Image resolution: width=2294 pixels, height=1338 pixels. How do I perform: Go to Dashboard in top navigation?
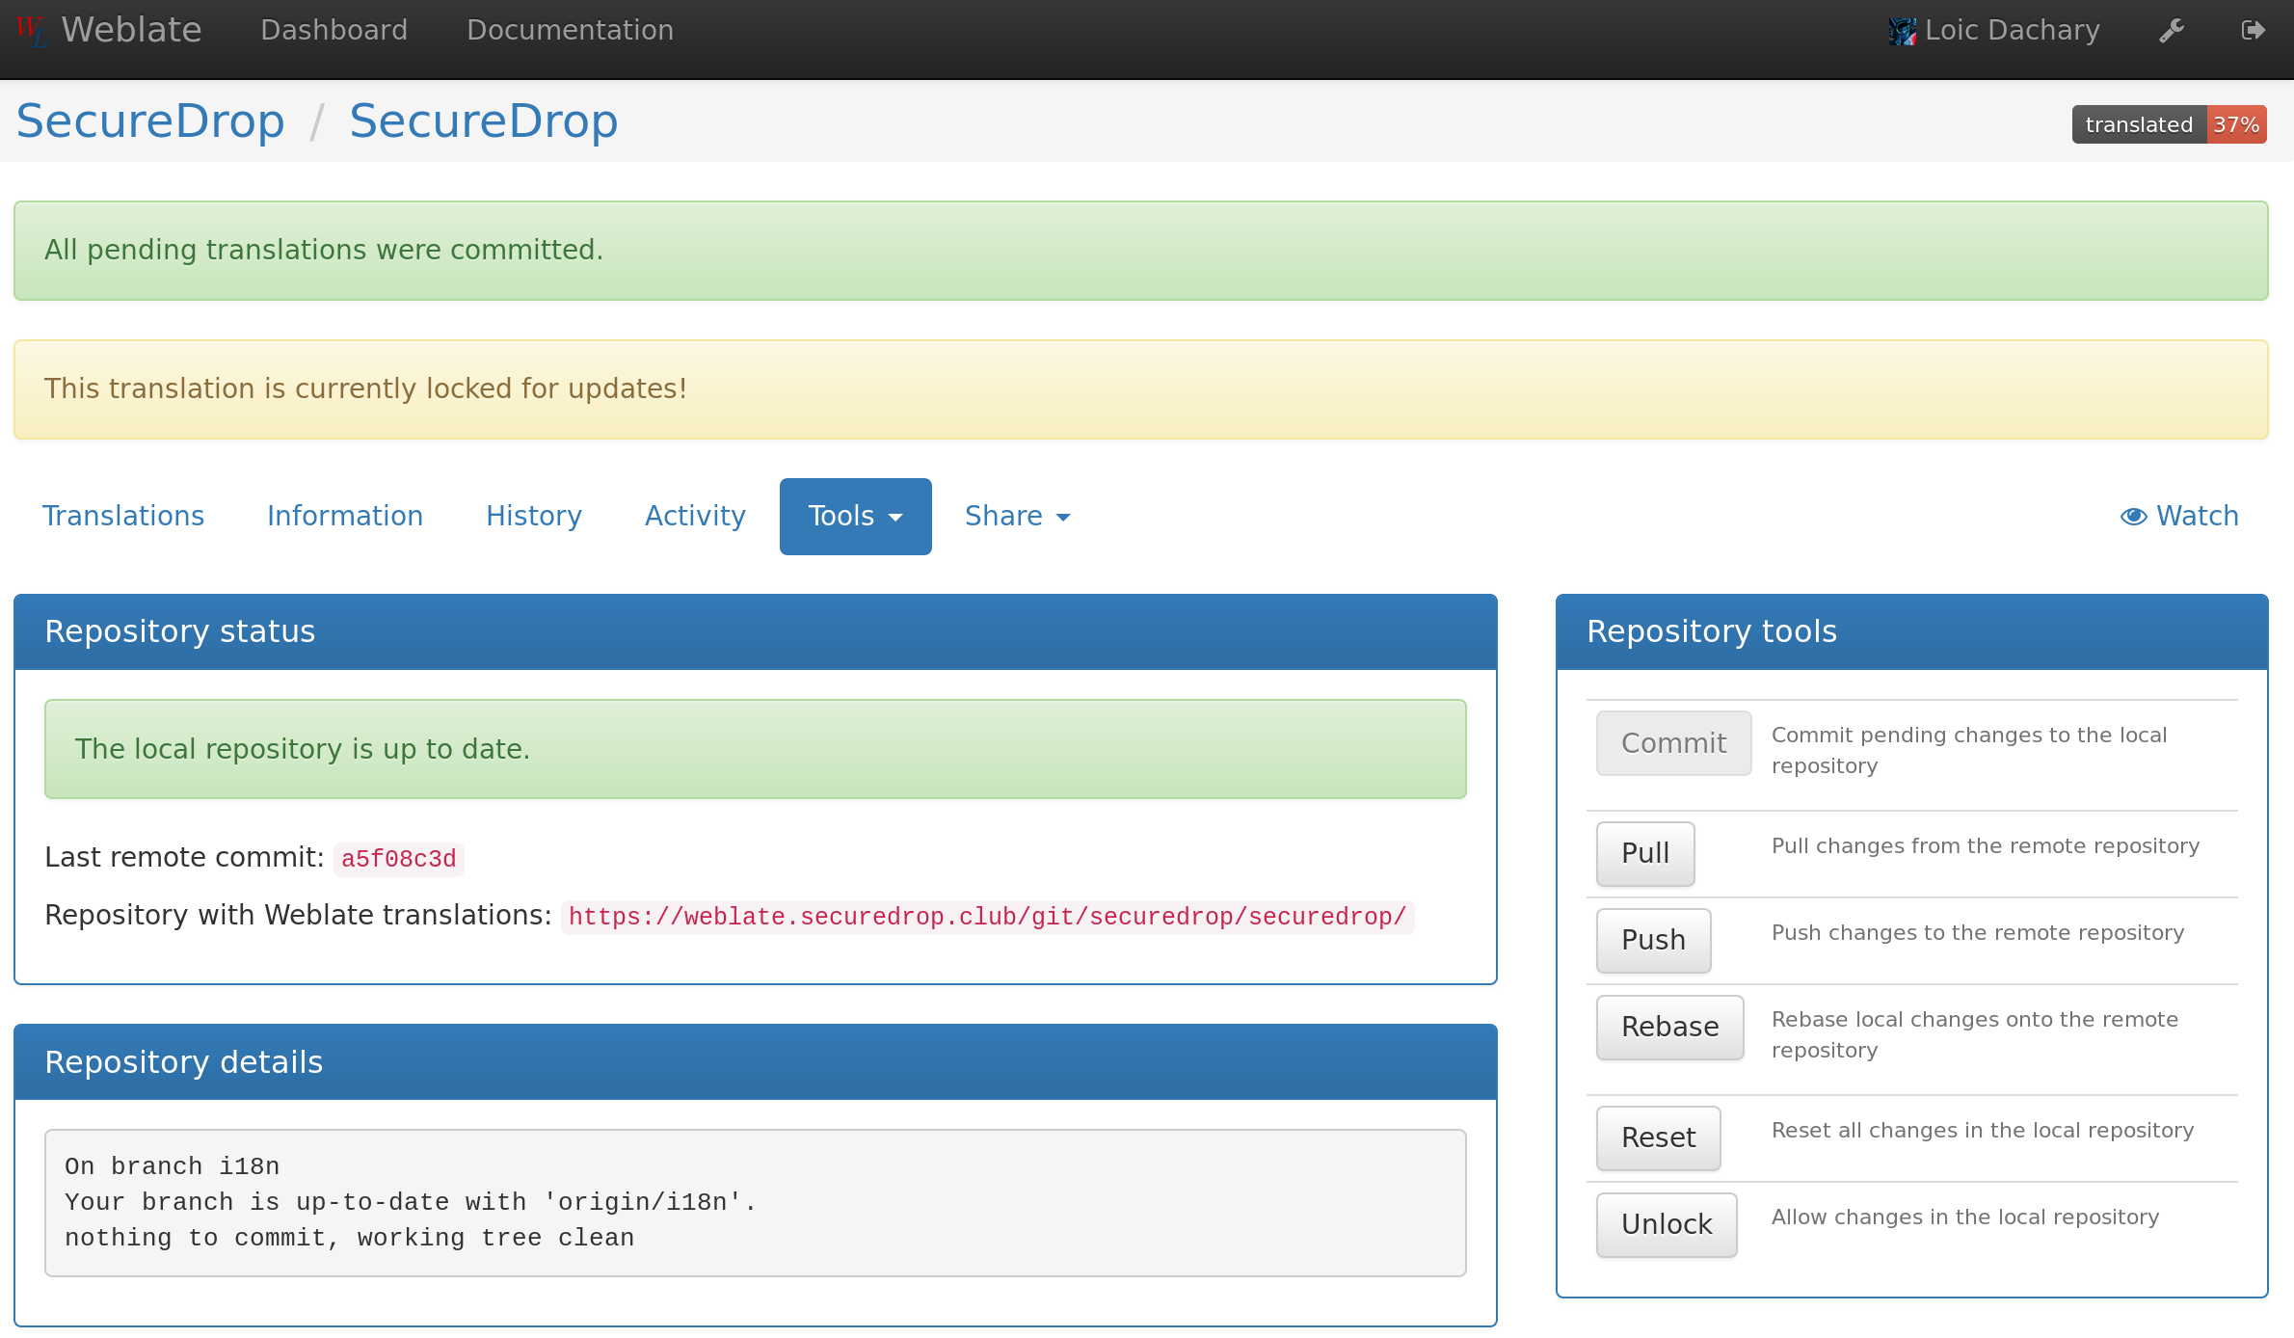click(333, 31)
